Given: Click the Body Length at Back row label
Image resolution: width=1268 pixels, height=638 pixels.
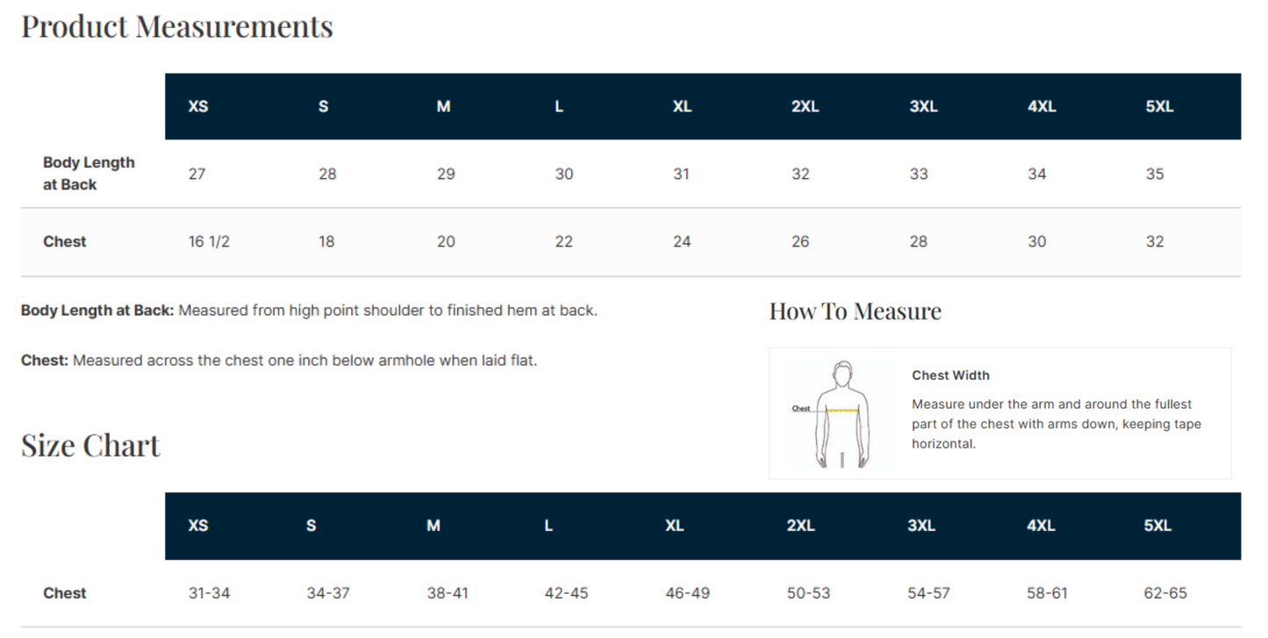Looking at the screenshot, I should pyautogui.click(x=89, y=174).
